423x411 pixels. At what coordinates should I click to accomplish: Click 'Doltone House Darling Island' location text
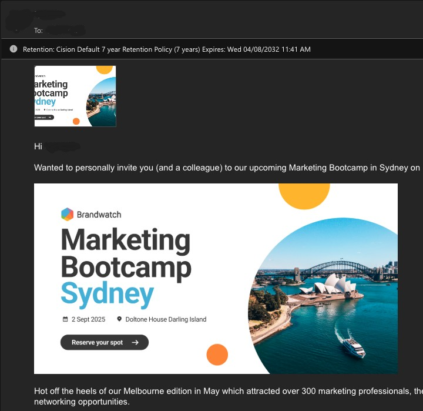[166, 319]
